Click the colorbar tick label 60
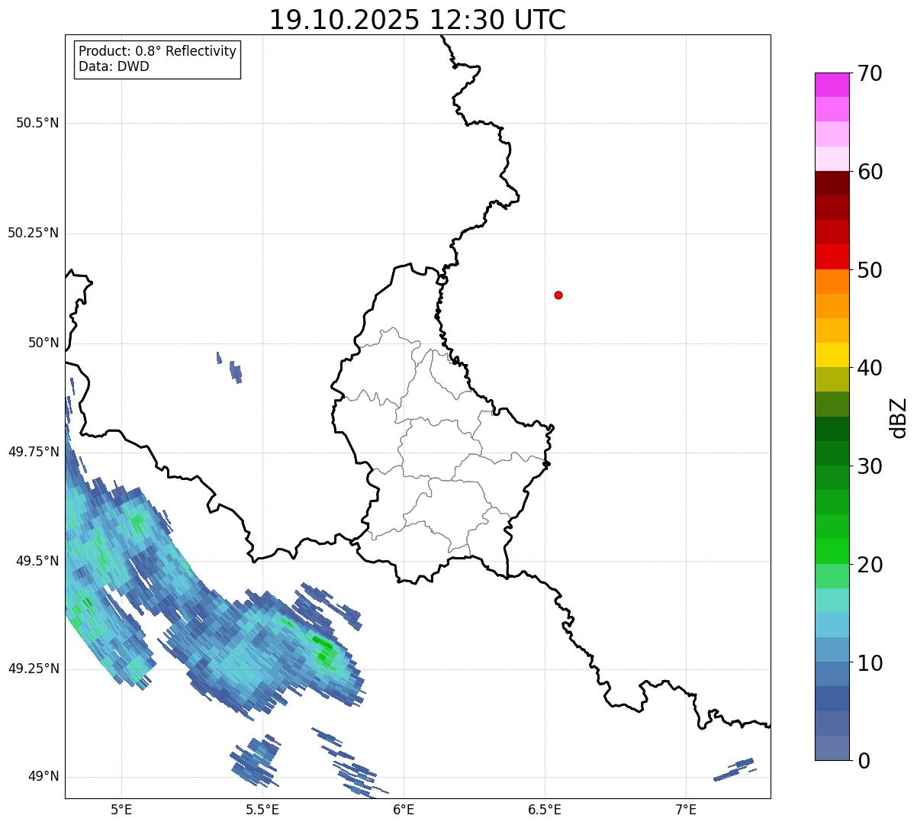 click(x=870, y=172)
